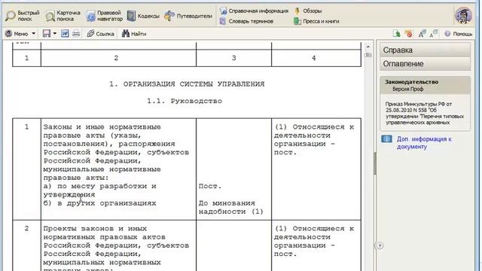The height and width of the screenshot is (271, 482).
Task: Click text До минования надобности (1)
Action: pyautogui.click(x=231, y=208)
